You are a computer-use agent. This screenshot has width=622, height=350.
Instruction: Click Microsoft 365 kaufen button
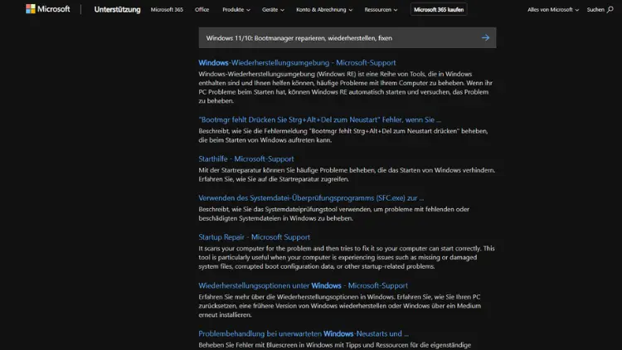[439, 9]
